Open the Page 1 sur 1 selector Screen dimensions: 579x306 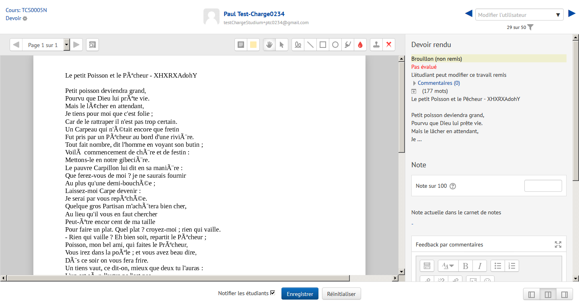[46, 45]
